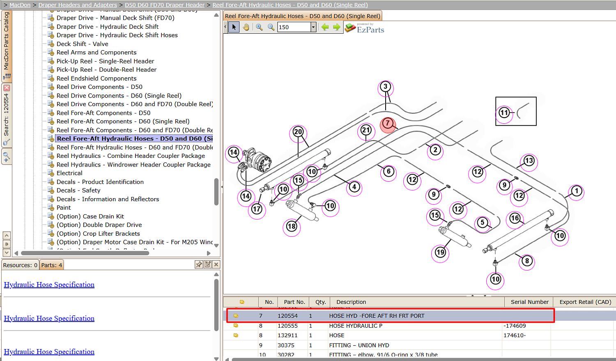The height and width of the screenshot is (361, 616).
Task: Open Draper Headers and Adapters breadcrumb link
Action: (x=78, y=5)
